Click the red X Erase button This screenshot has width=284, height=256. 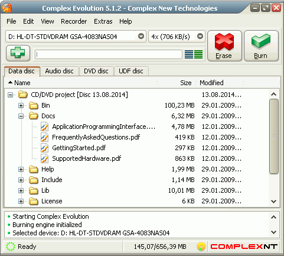pyautogui.click(x=224, y=46)
